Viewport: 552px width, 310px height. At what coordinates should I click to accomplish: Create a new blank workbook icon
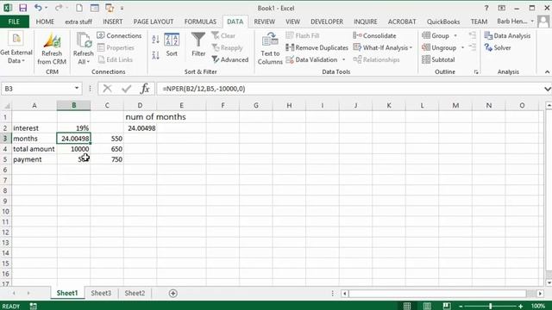[x=79, y=8]
